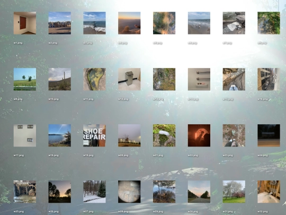Click the w2.png file name label
The height and width of the screenshot is (215, 286).
53,43
